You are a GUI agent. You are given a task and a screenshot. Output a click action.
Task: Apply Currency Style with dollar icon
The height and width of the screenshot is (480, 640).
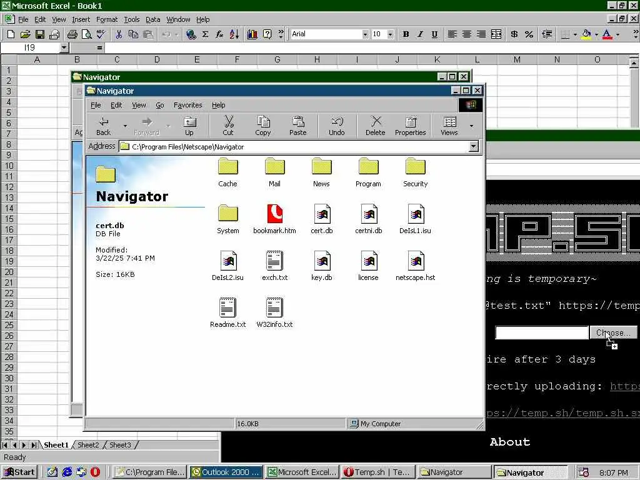point(514,35)
